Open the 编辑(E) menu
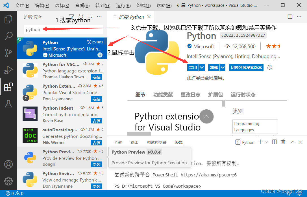The height and width of the screenshot is (197, 307). 42,5
